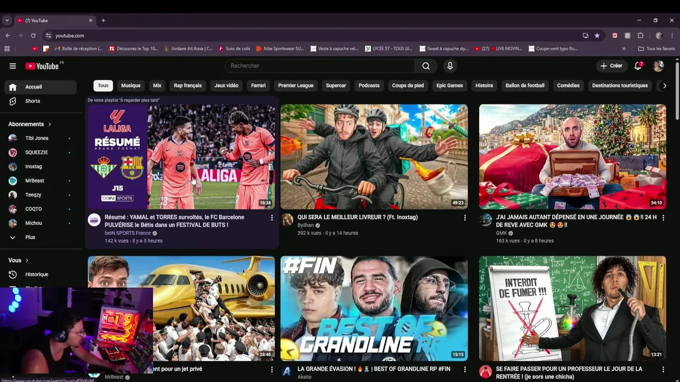Select the Tous filter chip
The width and height of the screenshot is (680, 382).
pyautogui.click(x=103, y=85)
